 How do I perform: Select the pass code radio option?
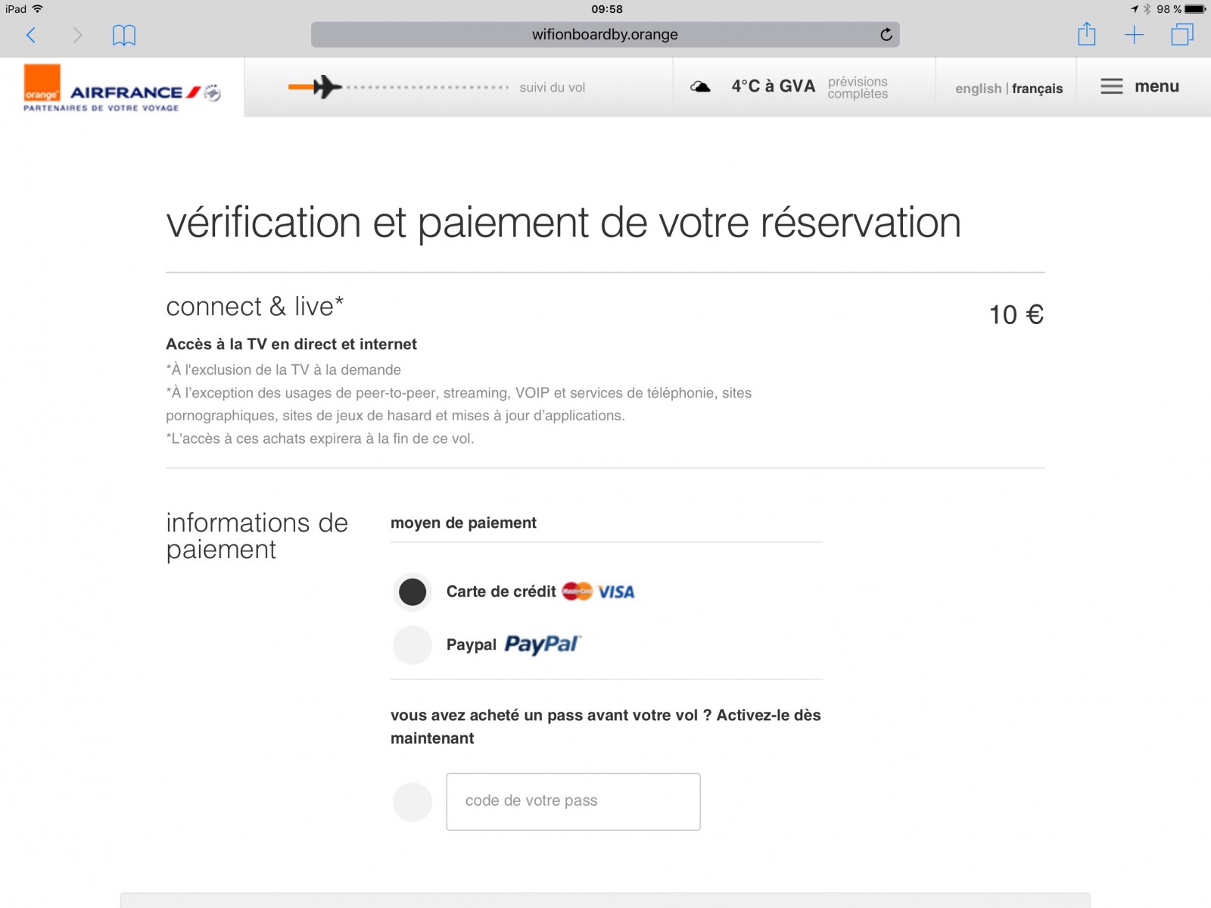pos(412,802)
